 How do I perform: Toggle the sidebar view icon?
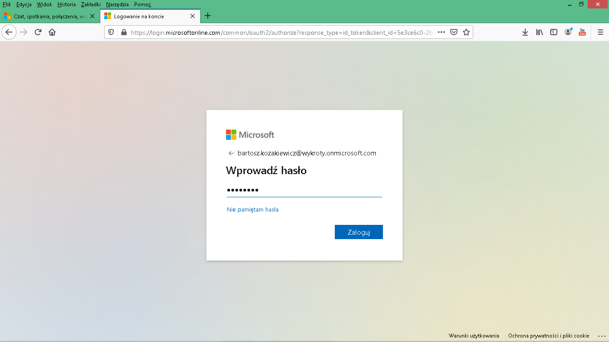[x=554, y=32]
